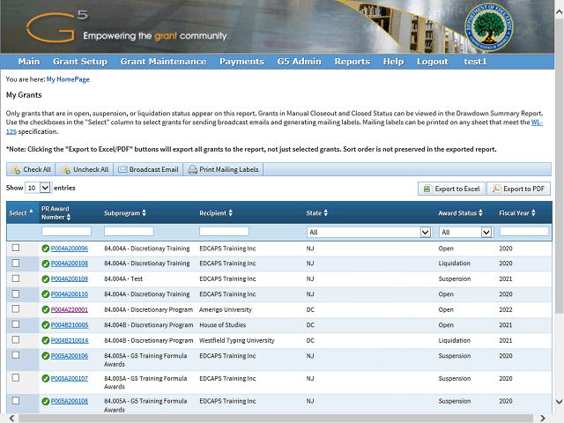
Task: Open the Show entries count dropdown
Action: click(37, 188)
